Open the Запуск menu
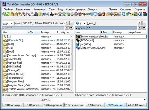Viewport: 149px width, 110px height. tap(92, 9)
